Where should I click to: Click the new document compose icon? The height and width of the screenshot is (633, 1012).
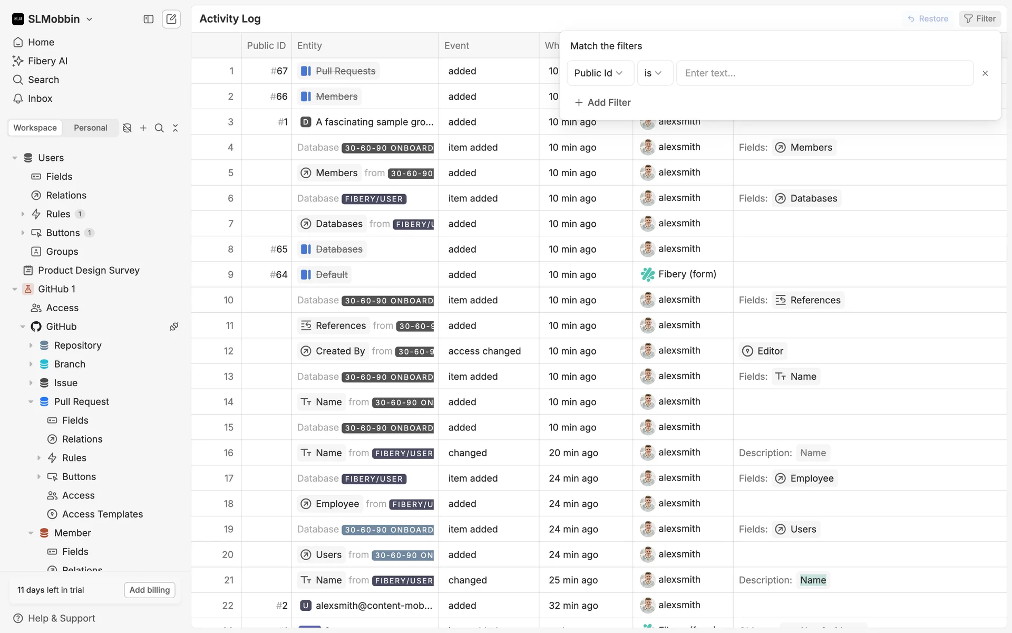171,19
